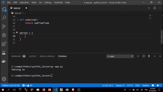This screenshot has height=92, width=163.
Task: Click line 16 return statement
Action: (x=37, y=23)
